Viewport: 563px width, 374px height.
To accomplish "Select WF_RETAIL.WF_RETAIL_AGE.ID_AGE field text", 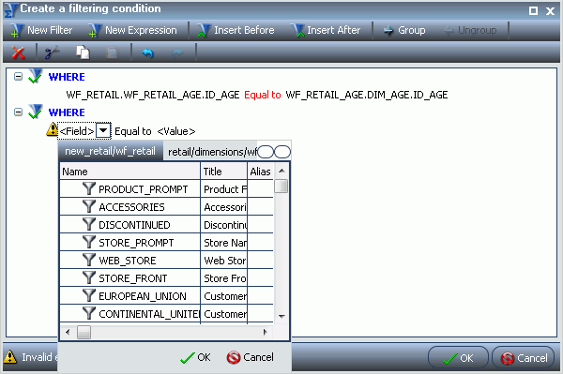I will click(153, 95).
